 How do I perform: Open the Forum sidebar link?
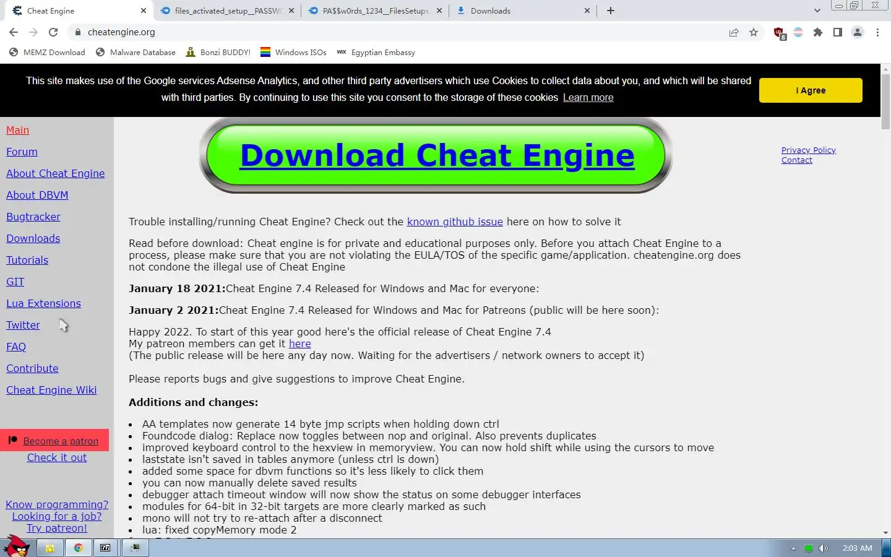22,152
